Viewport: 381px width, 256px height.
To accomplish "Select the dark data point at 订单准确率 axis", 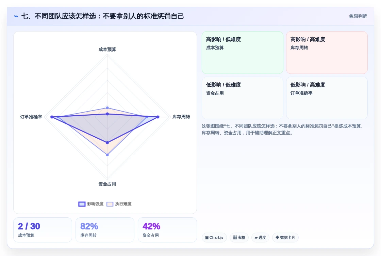I will [x=52, y=117].
